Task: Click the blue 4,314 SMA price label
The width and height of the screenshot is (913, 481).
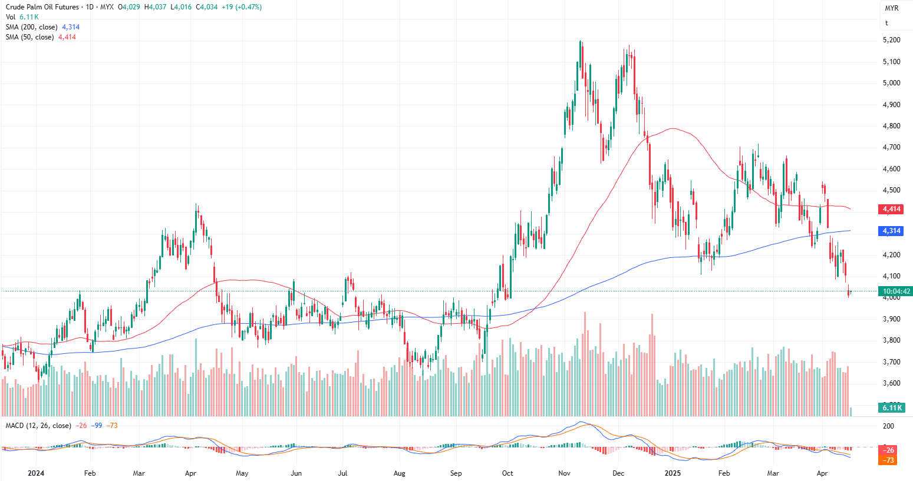Action: tap(891, 231)
